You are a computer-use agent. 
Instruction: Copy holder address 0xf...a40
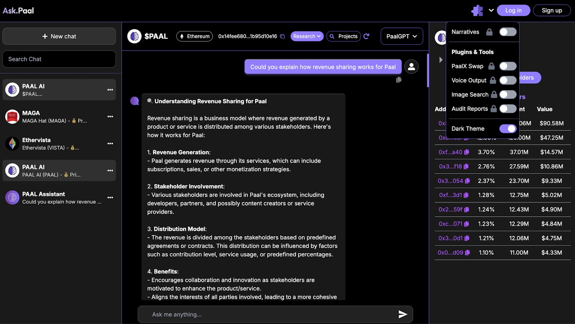pyautogui.click(x=466, y=152)
